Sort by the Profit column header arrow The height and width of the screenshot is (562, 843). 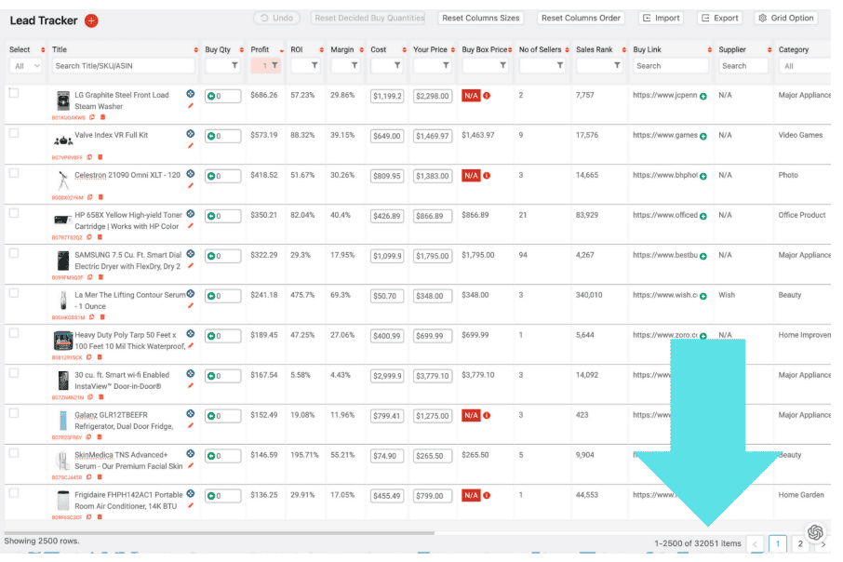pyautogui.click(x=280, y=50)
